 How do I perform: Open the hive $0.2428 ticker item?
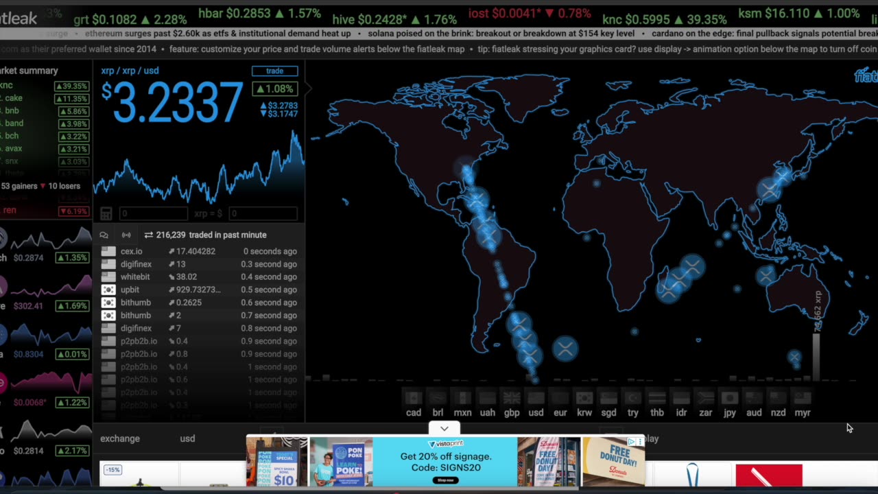click(x=394, y=19)
